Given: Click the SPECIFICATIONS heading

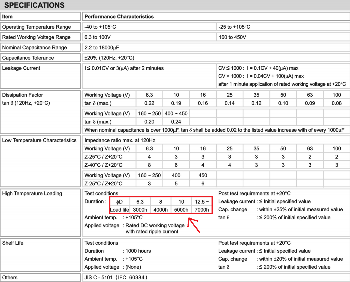Looking at the screenshot, I should click(34, 5).
